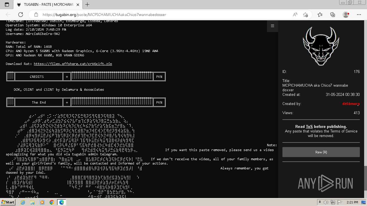Screen dimensions: 367x206
Task: Click the CREDITS header box
Action: 39,77
